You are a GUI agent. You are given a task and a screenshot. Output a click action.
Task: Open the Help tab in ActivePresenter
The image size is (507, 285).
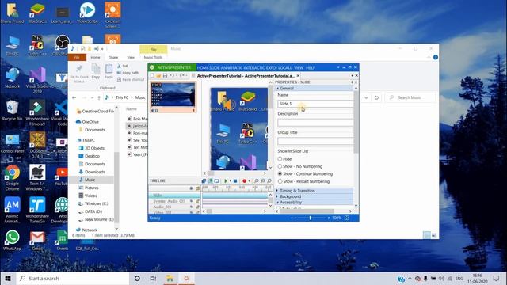(311, 68)
